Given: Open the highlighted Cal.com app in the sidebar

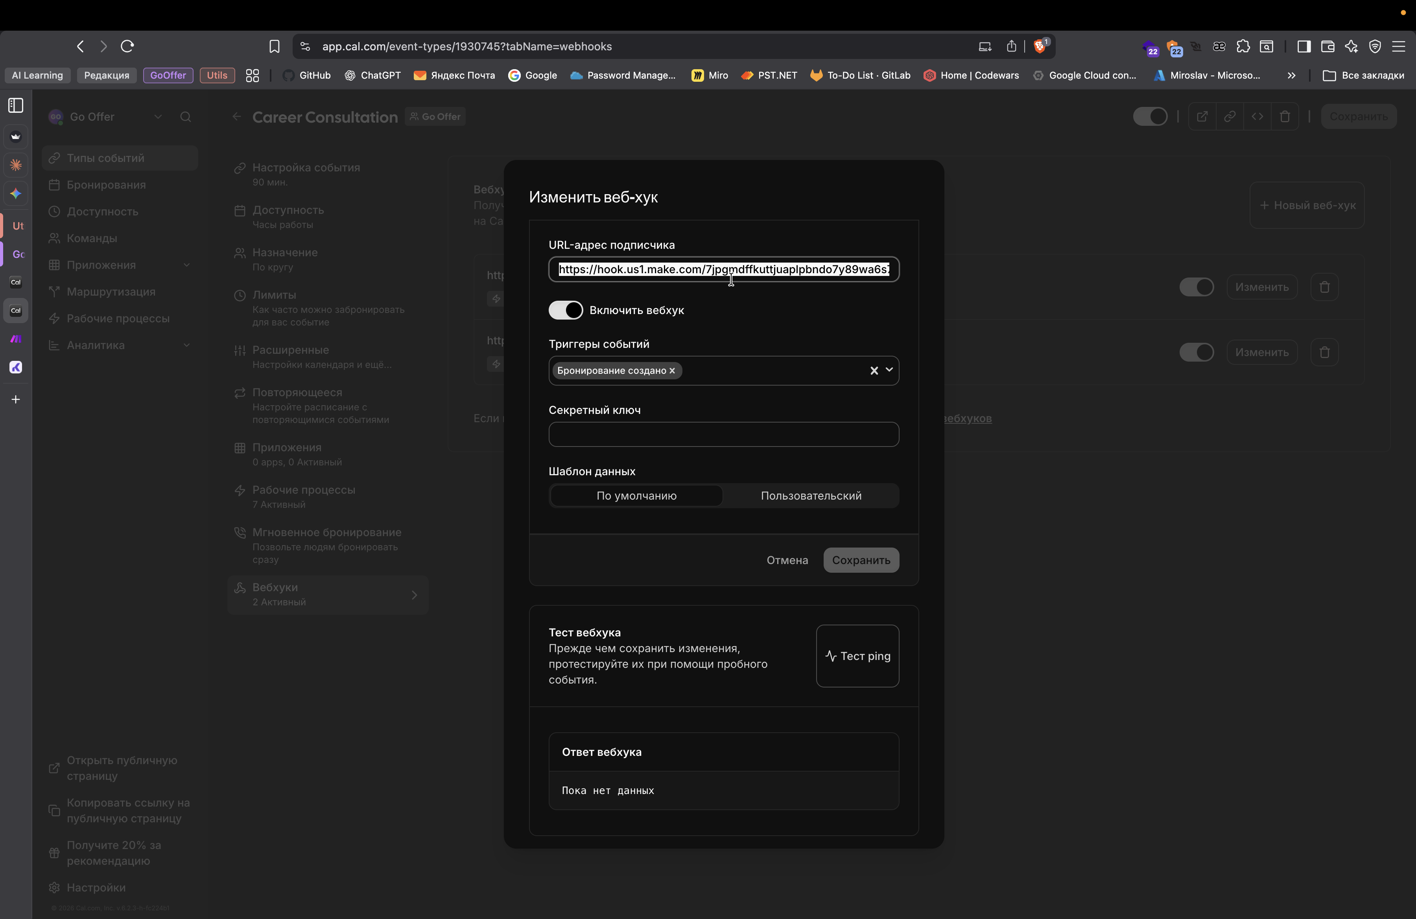Looking at the screenshot, I should 15,310.
